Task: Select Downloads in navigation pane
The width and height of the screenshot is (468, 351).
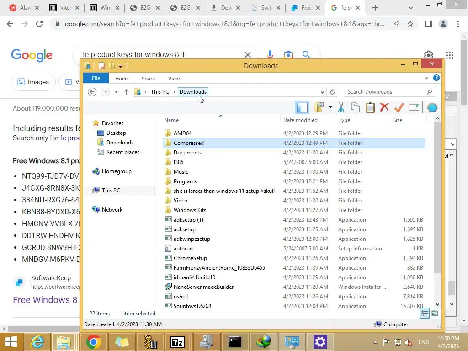Action: 120,143
